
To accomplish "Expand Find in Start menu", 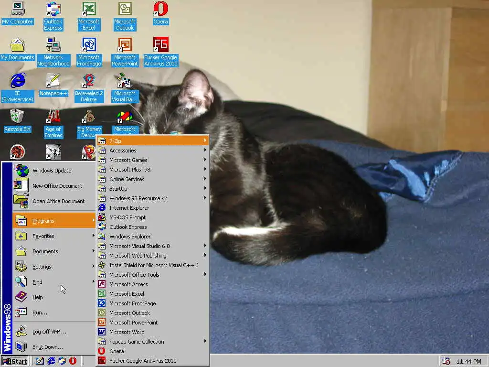I will coord(54,282).
